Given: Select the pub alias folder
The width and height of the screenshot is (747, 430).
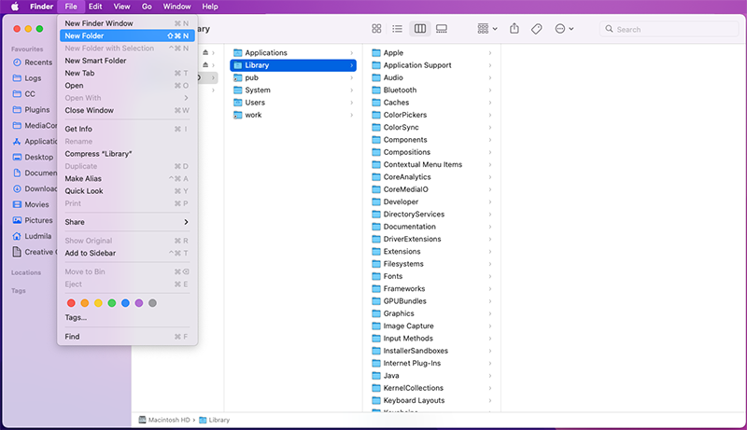Looking at the screenshot, I should pos(293,77).
